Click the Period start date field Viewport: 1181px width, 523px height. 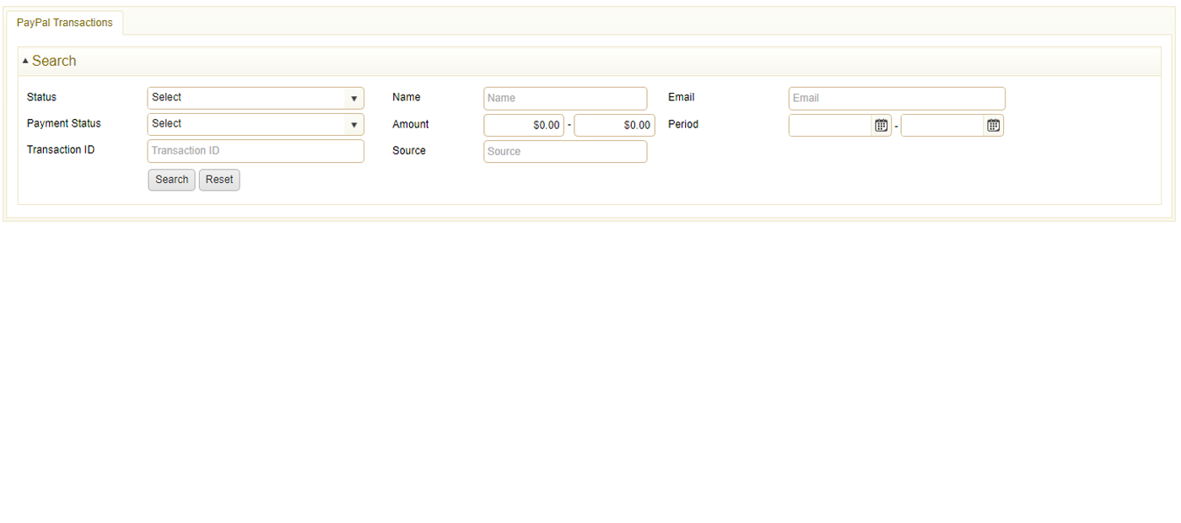point(831,126)
